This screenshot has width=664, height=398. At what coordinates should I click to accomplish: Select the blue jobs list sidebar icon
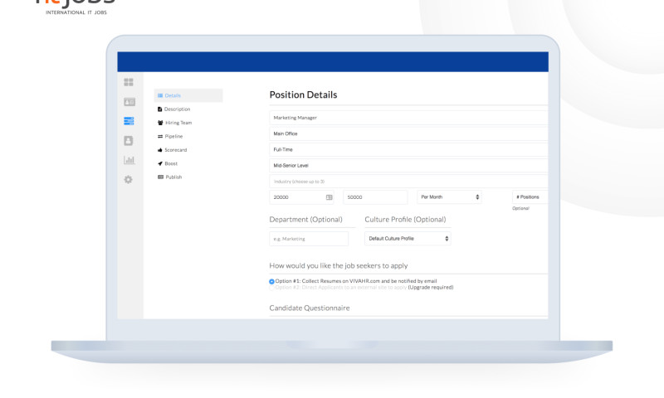(129, 121)
